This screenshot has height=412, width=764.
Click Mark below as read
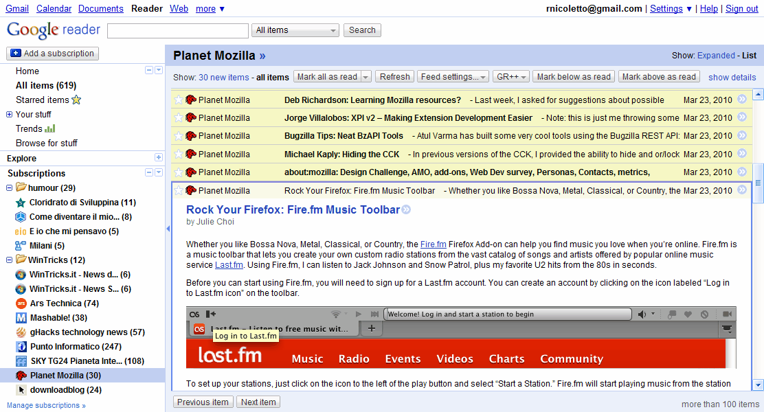point(574,77)
